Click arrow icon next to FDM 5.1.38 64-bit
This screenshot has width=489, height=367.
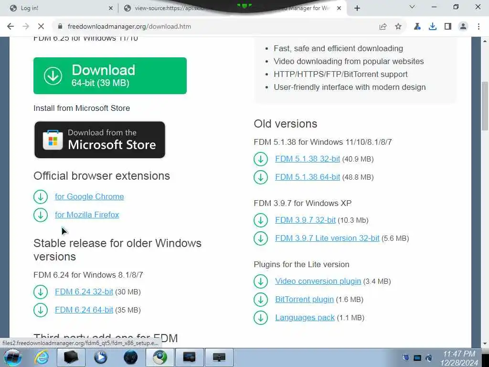coord(261,177)
